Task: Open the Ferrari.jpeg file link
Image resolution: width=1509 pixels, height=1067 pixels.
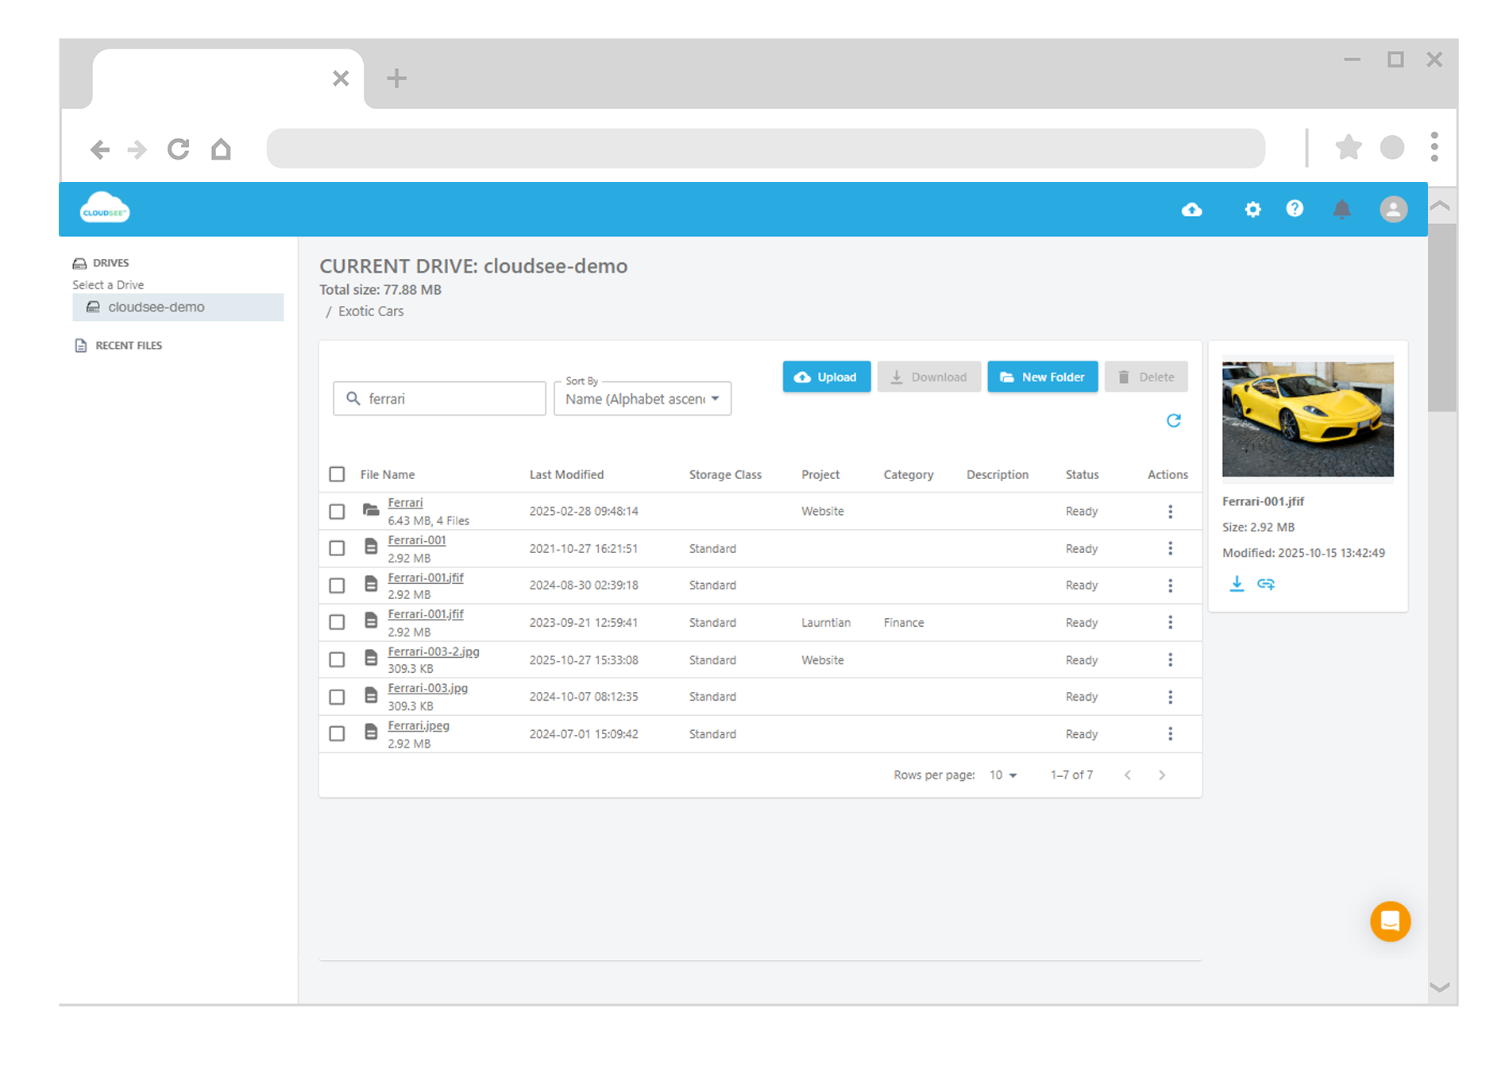Action: pos(419,725)
